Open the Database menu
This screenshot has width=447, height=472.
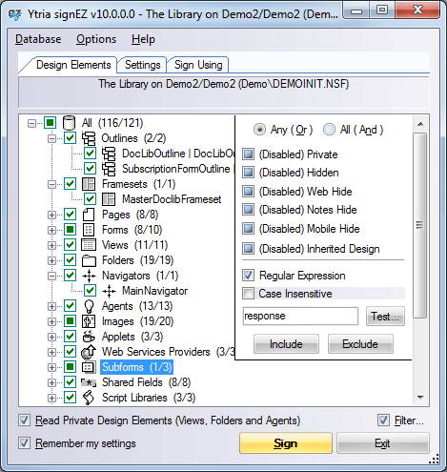[38, 39]
